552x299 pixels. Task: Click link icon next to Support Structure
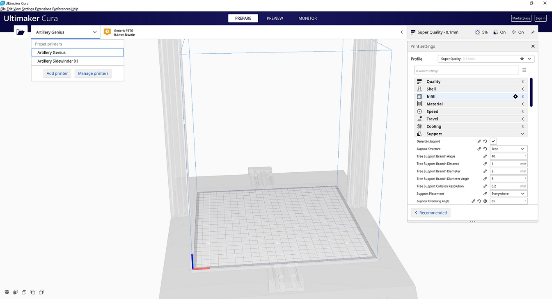[479, 149]
